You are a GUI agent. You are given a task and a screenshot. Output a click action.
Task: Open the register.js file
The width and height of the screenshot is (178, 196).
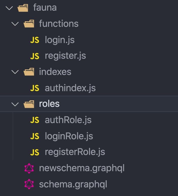tap(65, 56)
